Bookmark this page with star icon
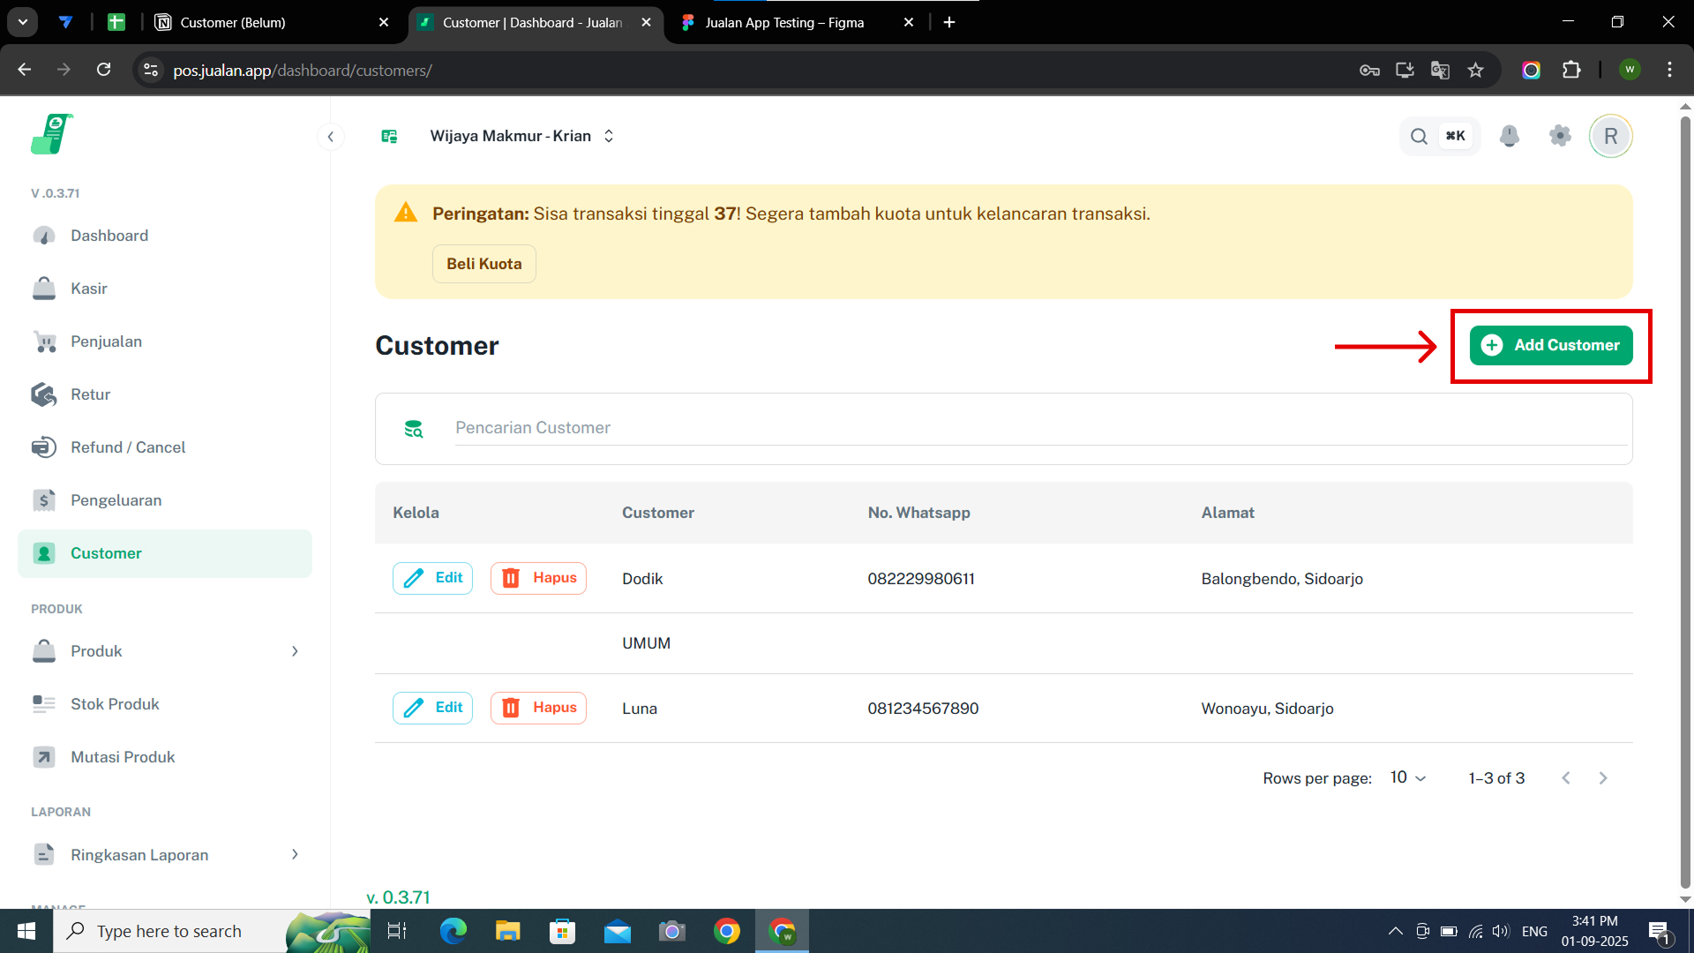The height and width of the screenshot is (953, 1694). click(x=1475, y=70)
